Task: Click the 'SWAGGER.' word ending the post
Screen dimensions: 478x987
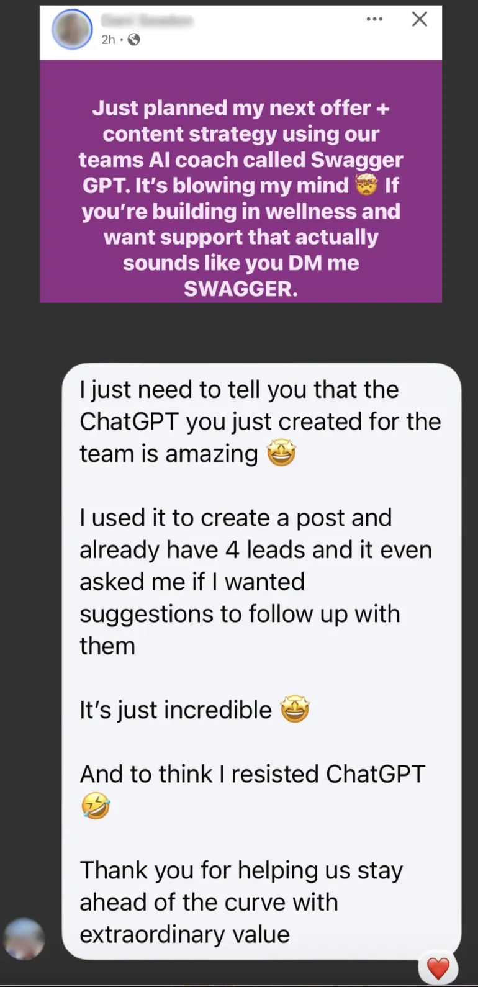Action: tap(241, 289)
